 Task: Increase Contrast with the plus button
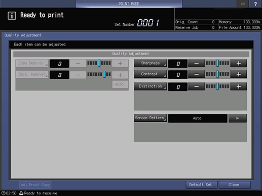pos(238,74)
